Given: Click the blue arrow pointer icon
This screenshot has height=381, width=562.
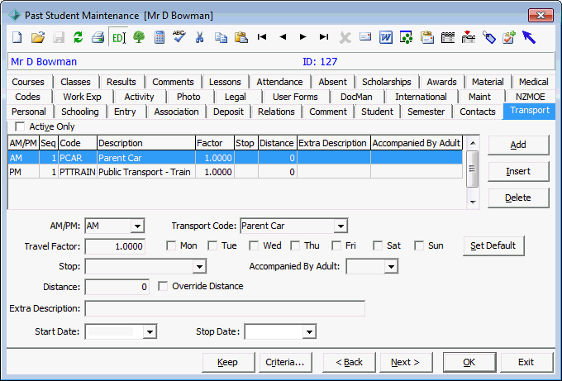Looking at the screenshot, I should [x=529, y=37].
